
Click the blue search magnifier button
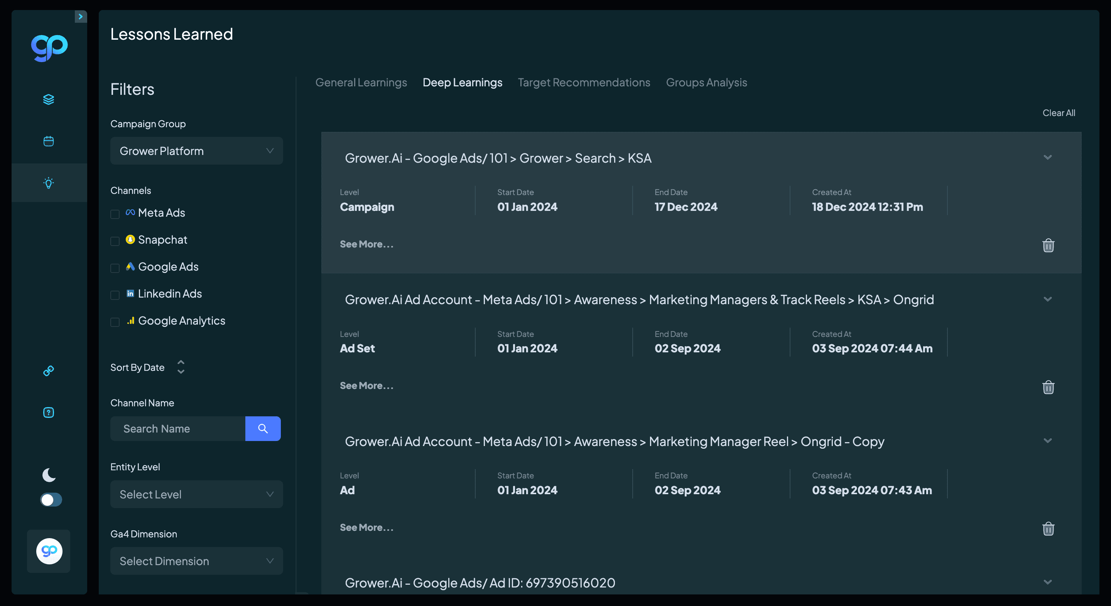(263, 428)
